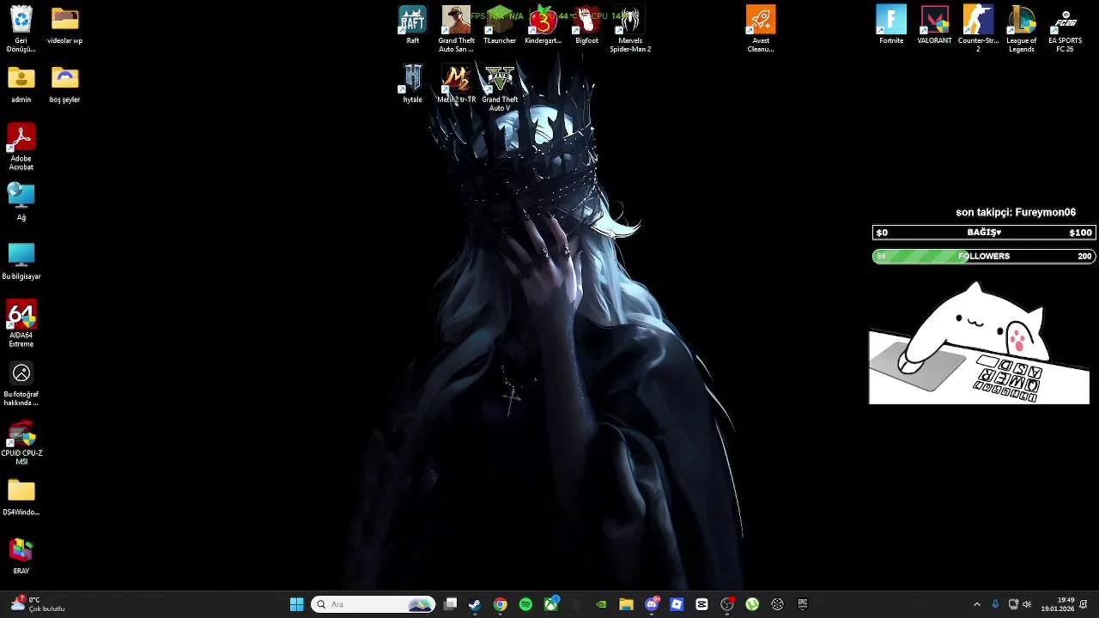Launch Raft game shortcut
This screenshot has height=618, width=1099.
(412, 26)
